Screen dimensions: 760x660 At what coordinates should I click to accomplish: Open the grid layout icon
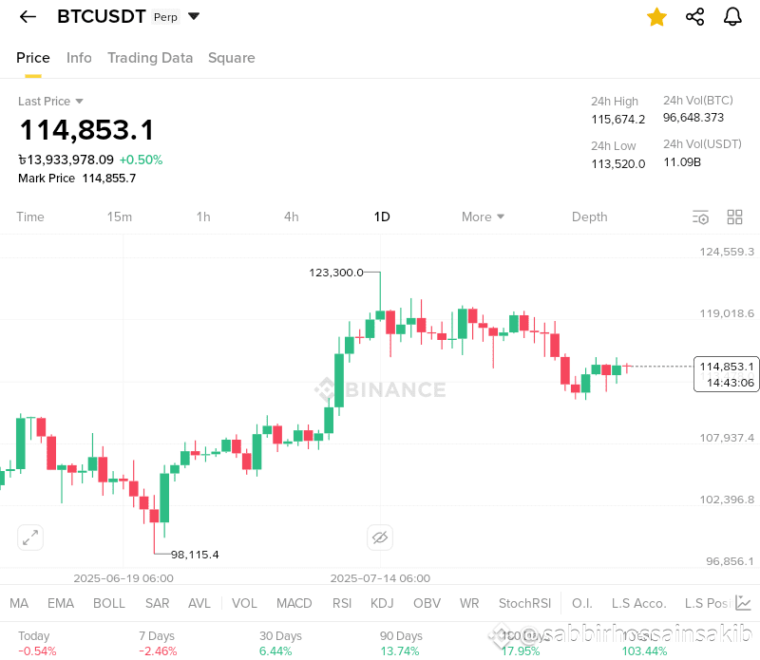pos(734,217)
